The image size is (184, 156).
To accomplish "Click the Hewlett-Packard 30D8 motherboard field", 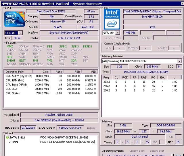I will [59, 115].
